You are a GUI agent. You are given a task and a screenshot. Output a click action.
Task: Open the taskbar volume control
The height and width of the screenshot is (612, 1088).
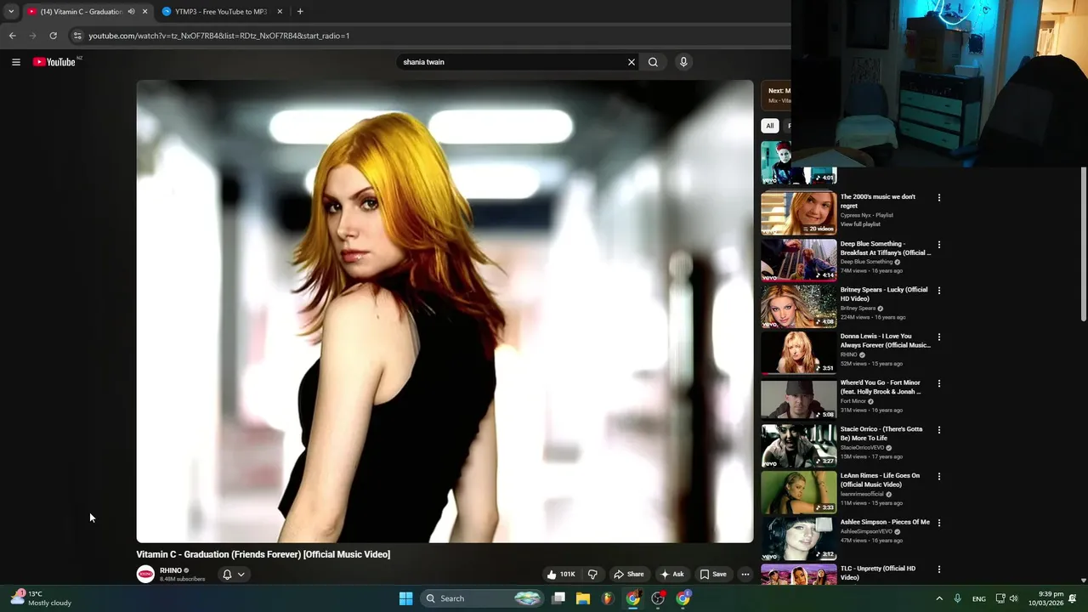[x=1014, y=598]
